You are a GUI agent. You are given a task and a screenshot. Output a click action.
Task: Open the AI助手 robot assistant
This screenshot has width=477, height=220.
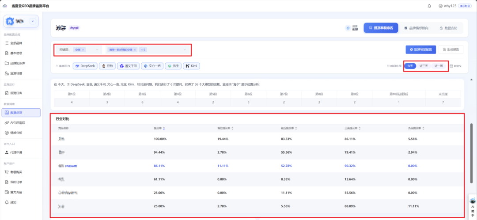pos(473,208)
